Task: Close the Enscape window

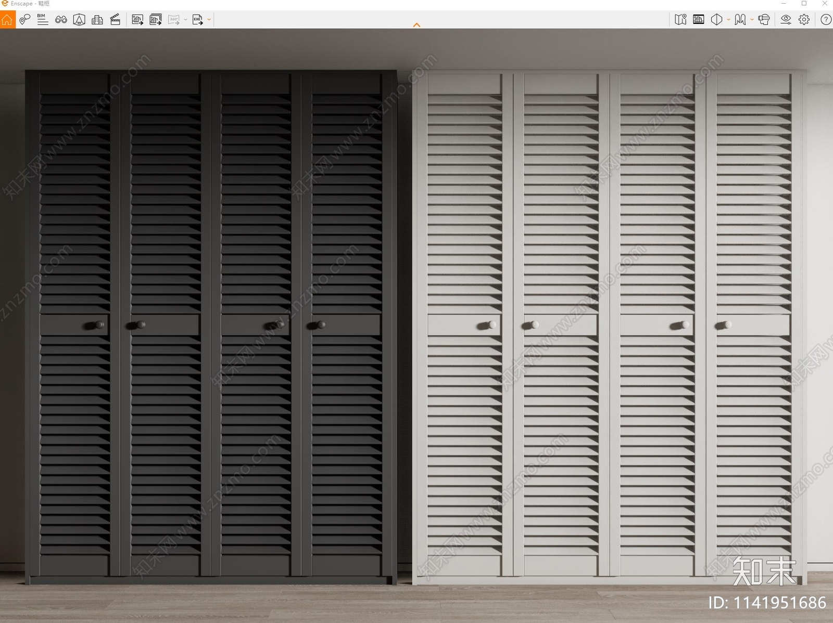Action: pyautogui.click(x=825, y=4)
